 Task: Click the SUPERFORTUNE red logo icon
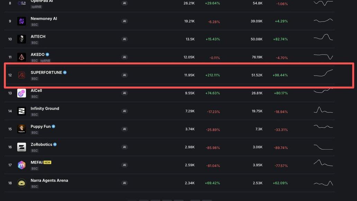22,75
